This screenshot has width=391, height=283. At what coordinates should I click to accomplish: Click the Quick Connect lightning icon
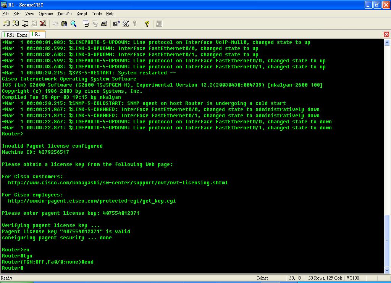pos(15,24)
